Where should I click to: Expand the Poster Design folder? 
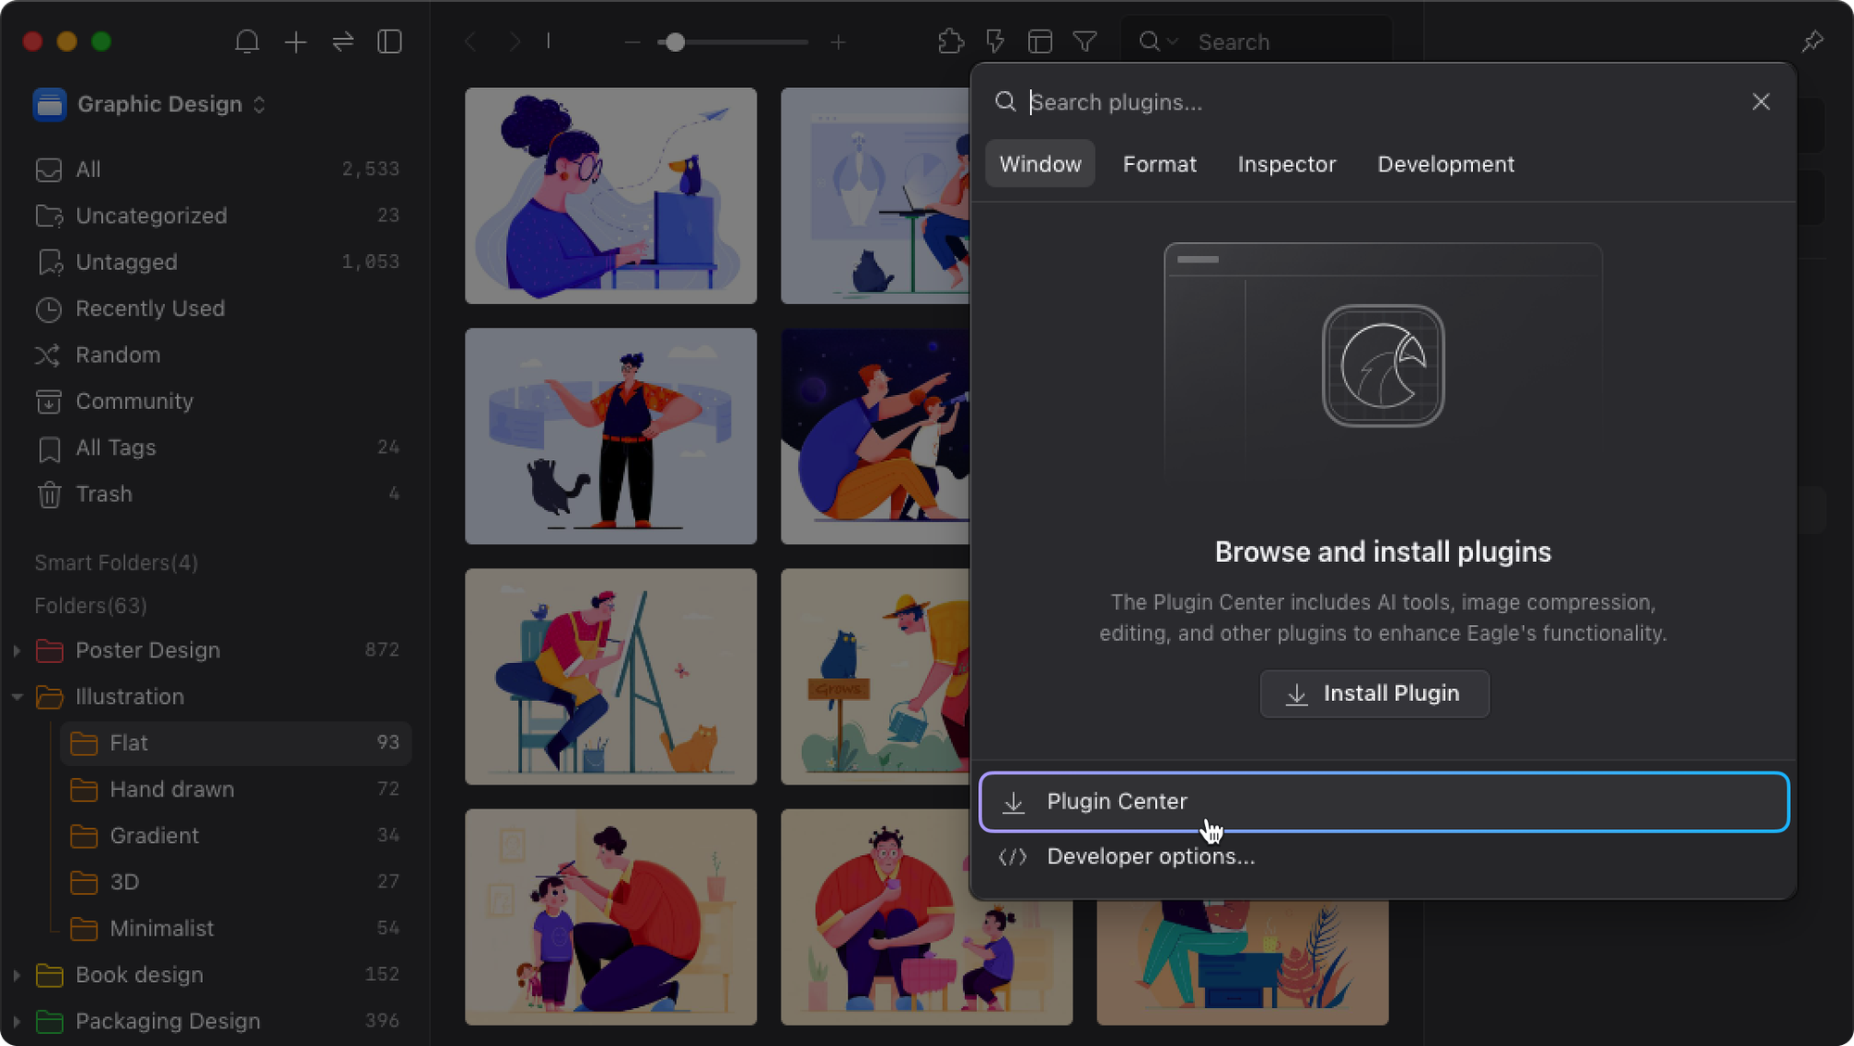point(15,650)
